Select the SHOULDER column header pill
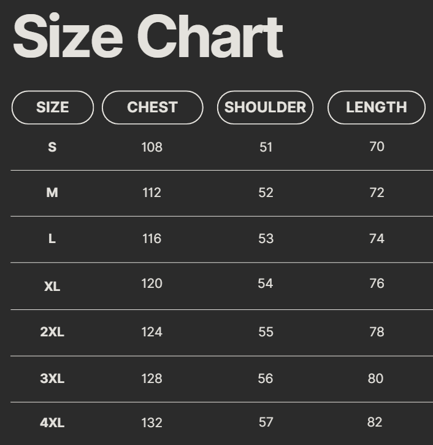 (x=265, y=107)
